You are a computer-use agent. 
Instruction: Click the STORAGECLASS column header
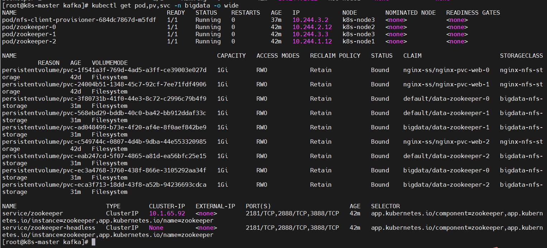point(521,56)
